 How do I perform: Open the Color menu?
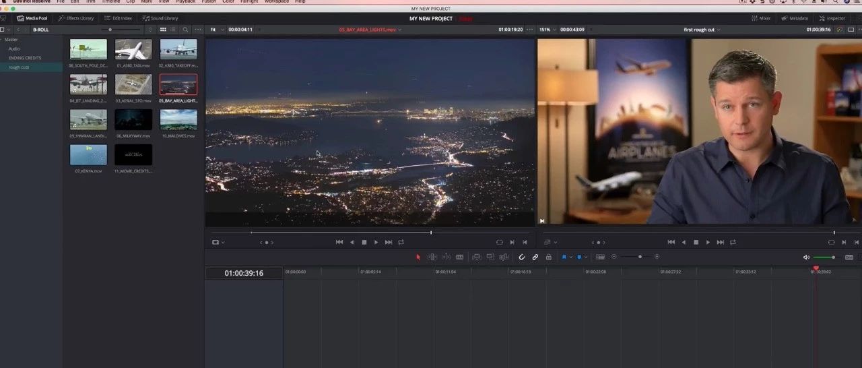(228, 2)
